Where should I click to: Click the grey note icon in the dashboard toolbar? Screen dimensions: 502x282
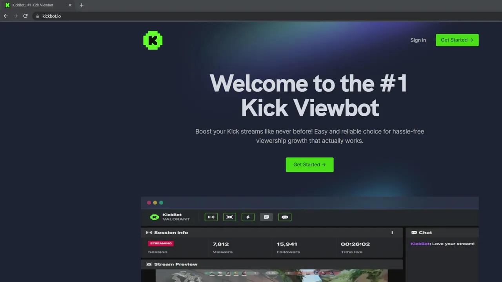[x=266, y=217]
